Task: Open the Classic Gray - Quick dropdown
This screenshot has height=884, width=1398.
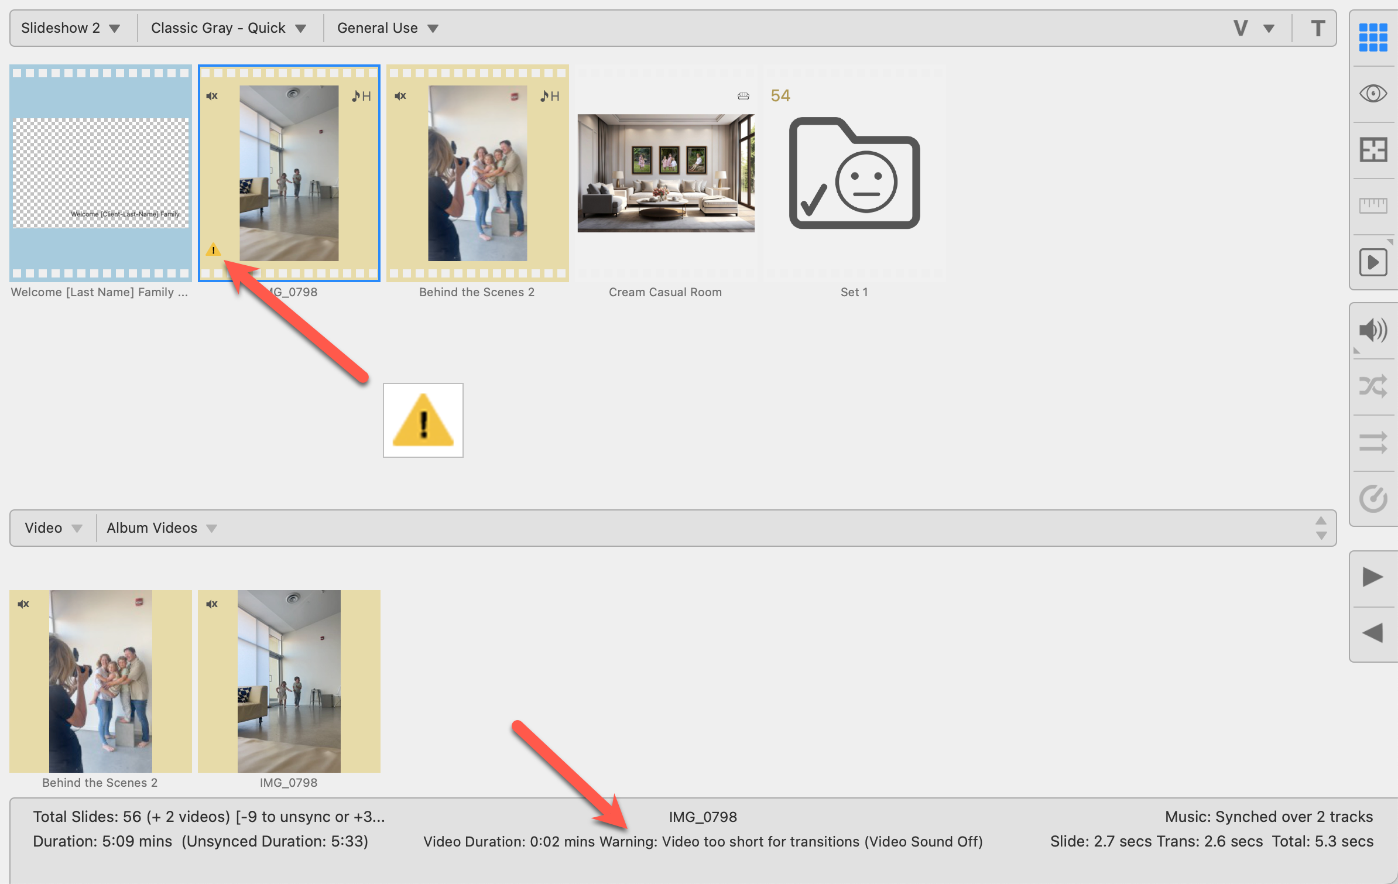Action: click(228, 28)
